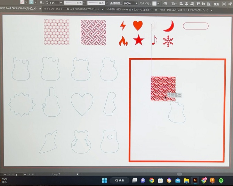Click the 1 pt stroke weight field
233x186 pixels.
pos(54,3)
